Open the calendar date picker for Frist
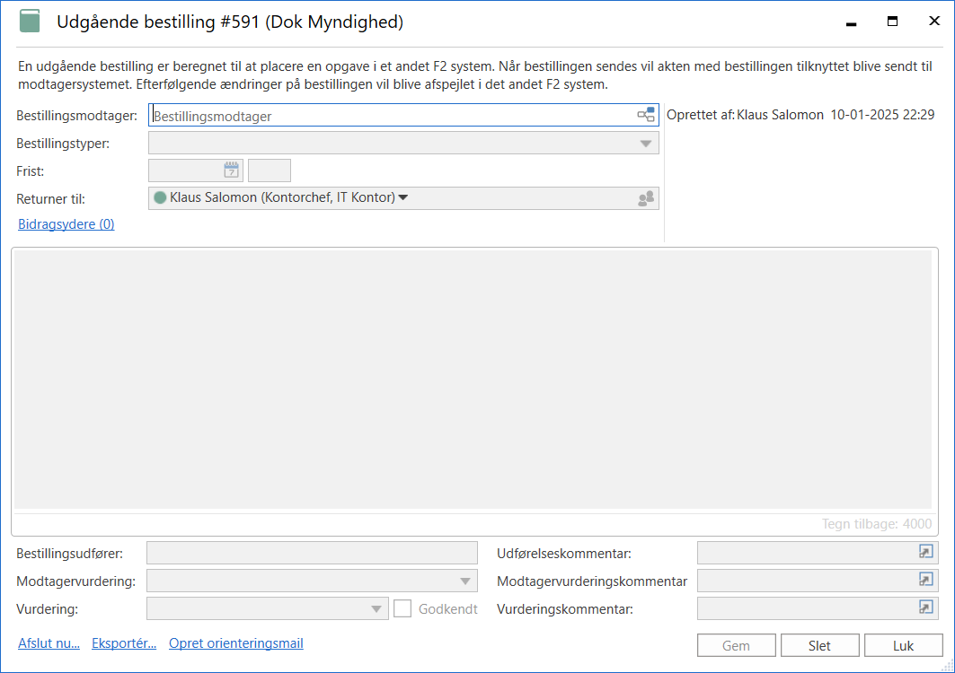 point(231,170)
